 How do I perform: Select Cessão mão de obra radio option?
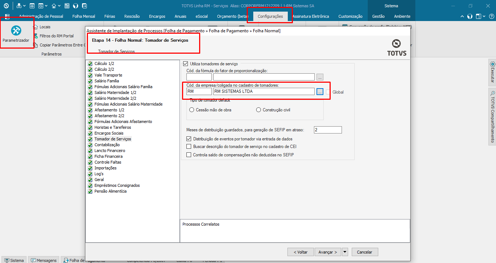coord(192,110)
